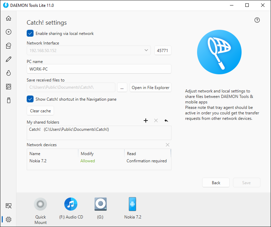The width and height of the screenshot is (271, 227).
Task: Select the Catch! shared folder entry
Action: (x=99, y=129)
